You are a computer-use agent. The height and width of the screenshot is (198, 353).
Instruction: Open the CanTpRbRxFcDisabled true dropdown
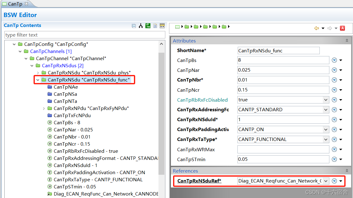click(326, 100)
